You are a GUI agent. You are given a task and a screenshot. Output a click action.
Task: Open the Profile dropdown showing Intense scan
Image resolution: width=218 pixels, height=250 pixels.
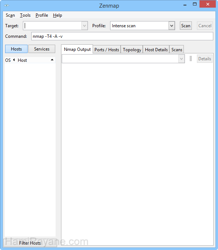pyautogui.click(x=142, y=26)
